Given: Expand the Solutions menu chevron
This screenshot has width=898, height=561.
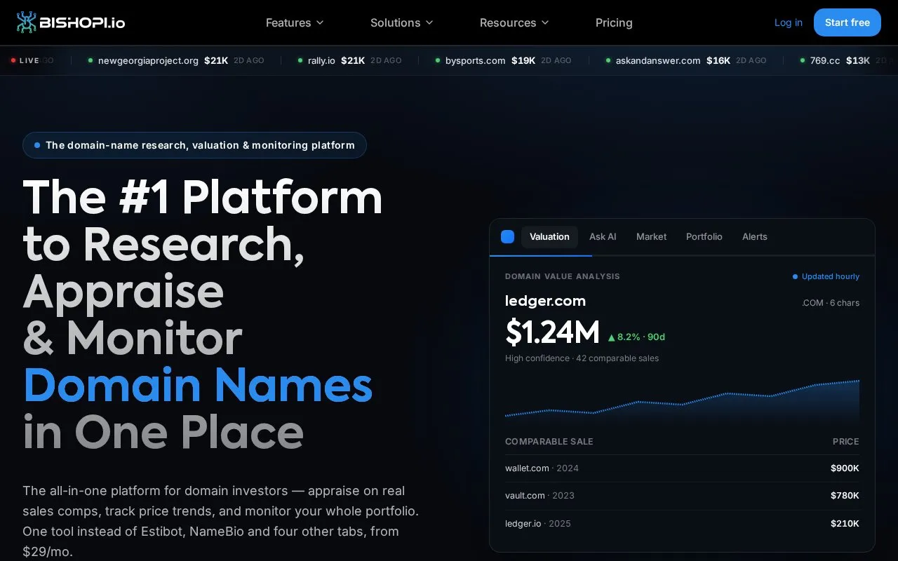Looking at the screenshot, I should [429, 22].
